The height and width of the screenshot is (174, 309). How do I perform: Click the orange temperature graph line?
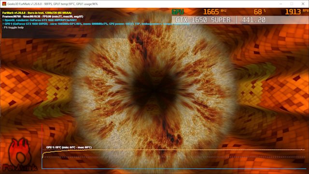(x=173, y=150)
